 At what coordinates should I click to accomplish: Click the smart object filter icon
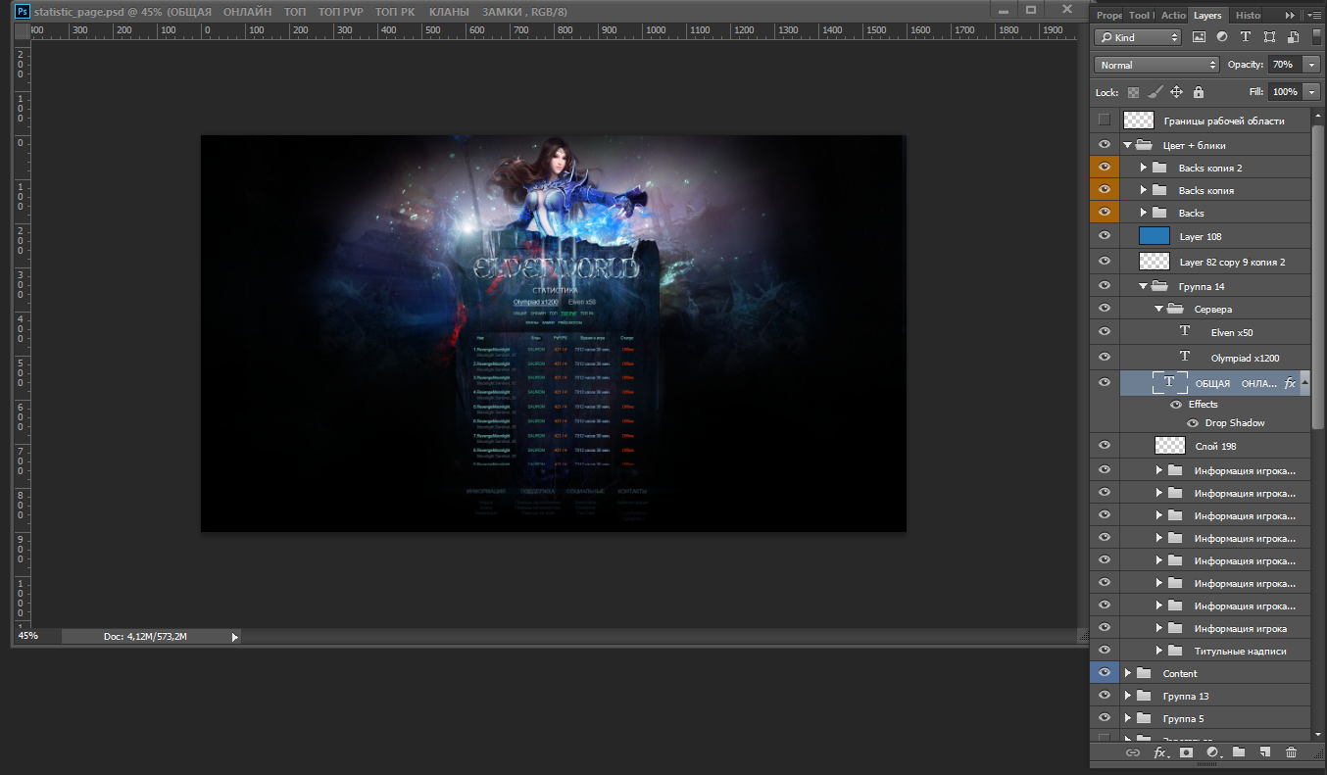click(1293, 37)
